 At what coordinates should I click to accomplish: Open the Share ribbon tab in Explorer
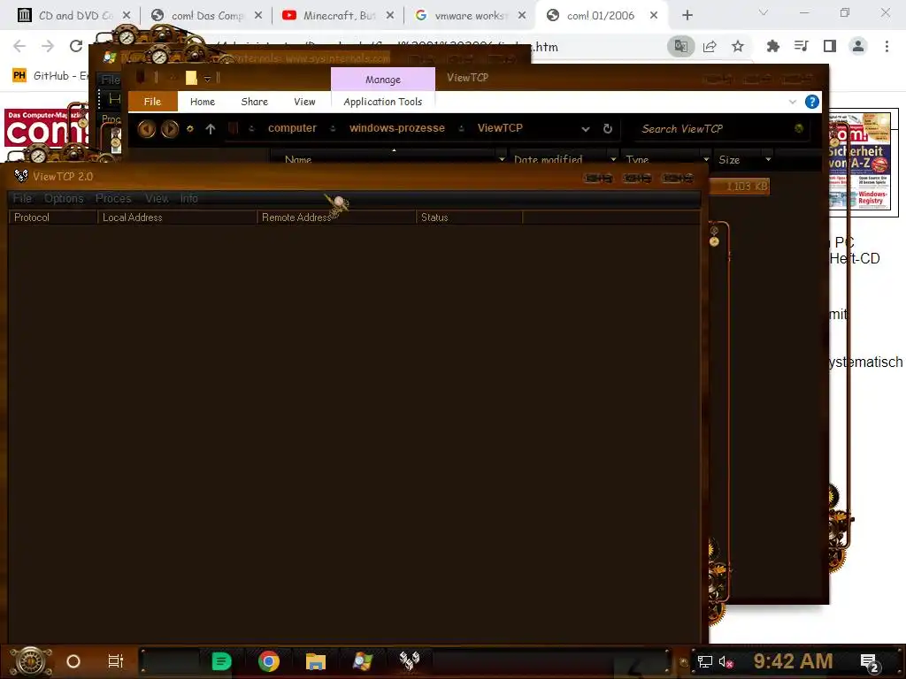click(254, 102)
